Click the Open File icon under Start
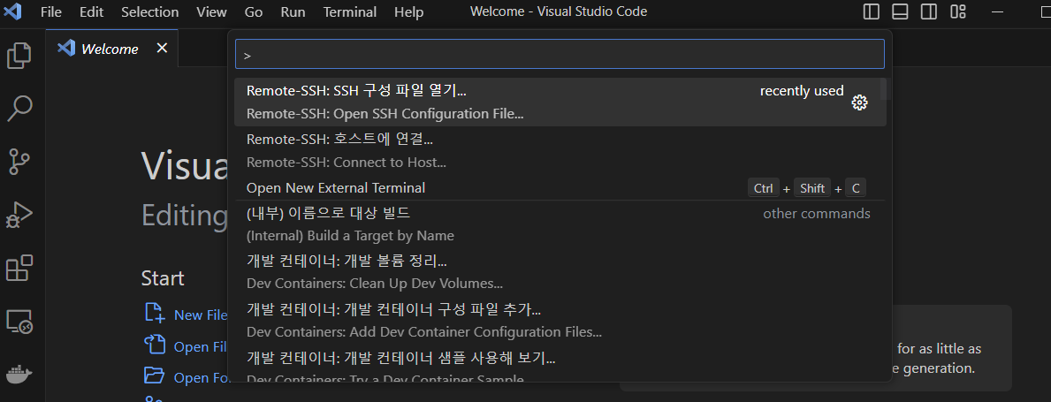 [x=154, y=345]
